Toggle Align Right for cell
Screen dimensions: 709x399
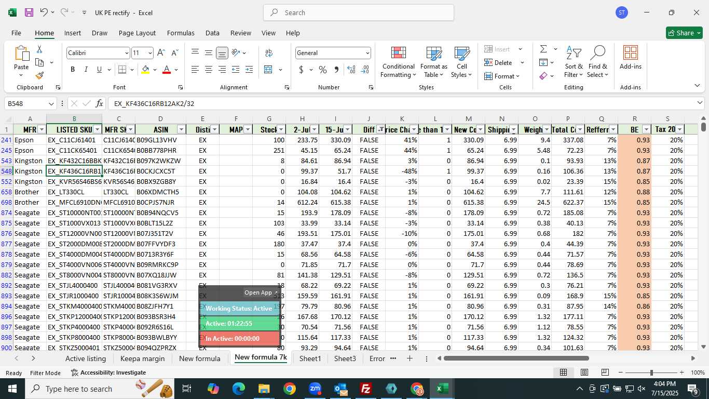tap(222, 69)
